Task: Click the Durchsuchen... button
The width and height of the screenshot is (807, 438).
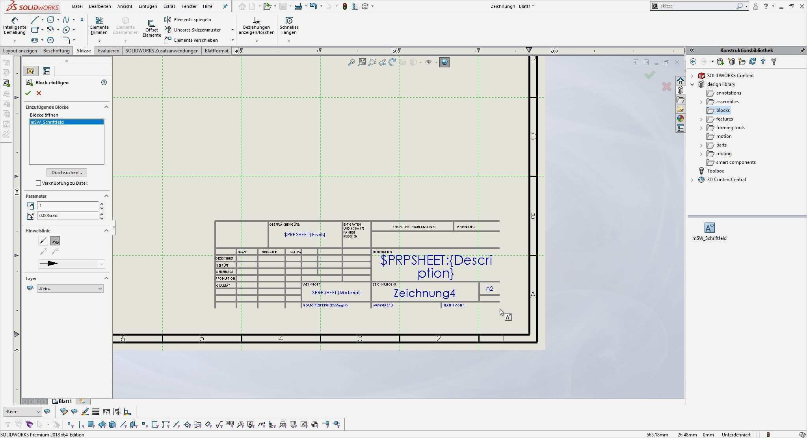Action: point(67,173)
